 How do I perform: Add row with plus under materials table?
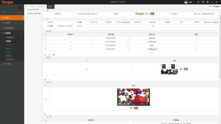pyautogui.click(x=45, y=55)
